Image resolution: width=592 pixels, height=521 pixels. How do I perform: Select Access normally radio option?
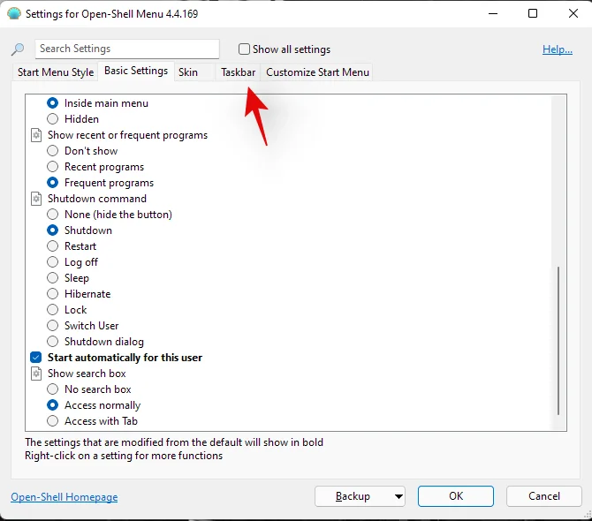point(52,405)
